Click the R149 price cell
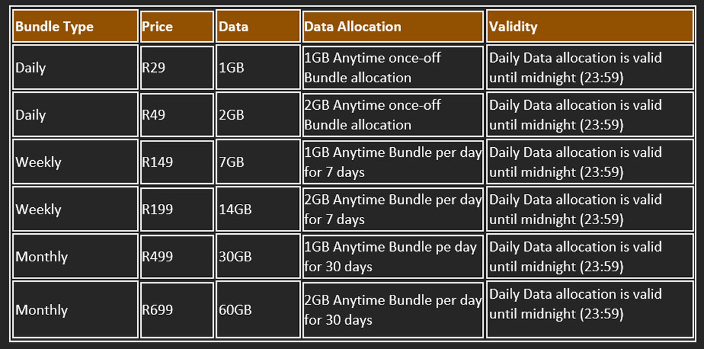 (157, 162)
